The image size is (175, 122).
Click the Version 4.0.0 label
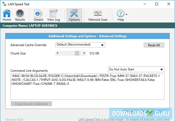(14, 120)
